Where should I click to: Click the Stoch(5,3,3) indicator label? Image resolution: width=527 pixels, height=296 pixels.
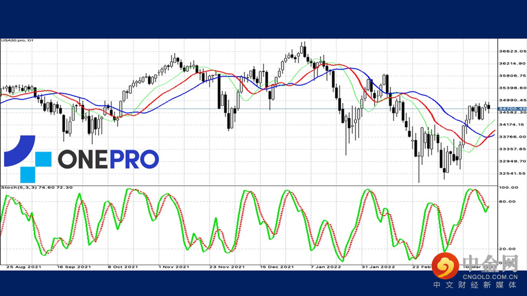(37, 188)
